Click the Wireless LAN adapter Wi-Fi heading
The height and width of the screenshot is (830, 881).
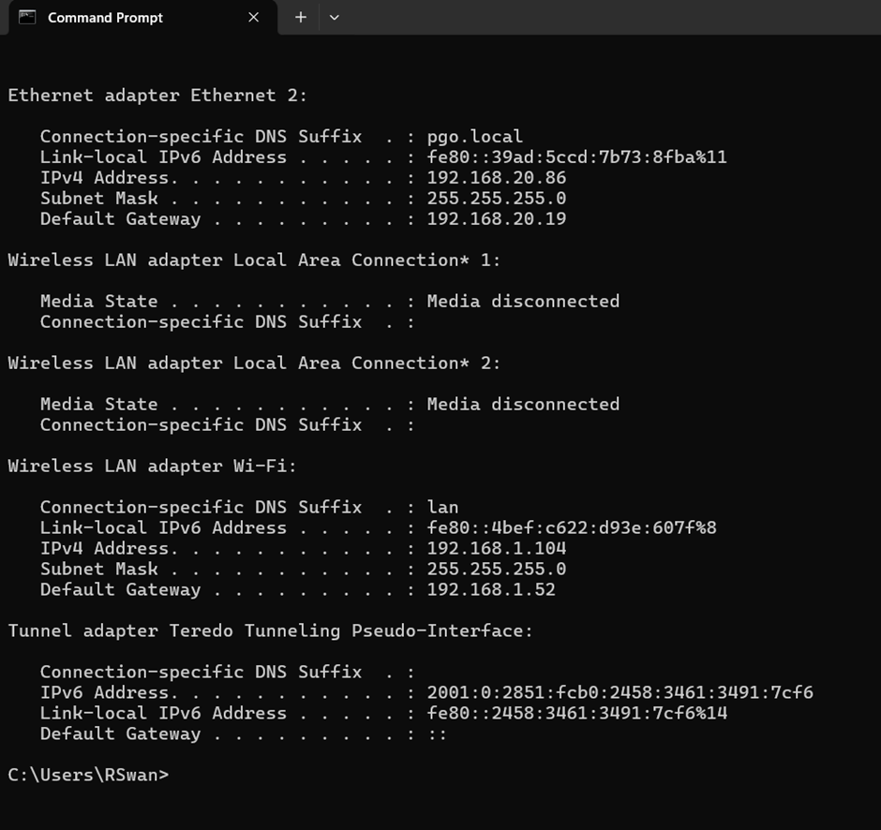tap(152, 467)
